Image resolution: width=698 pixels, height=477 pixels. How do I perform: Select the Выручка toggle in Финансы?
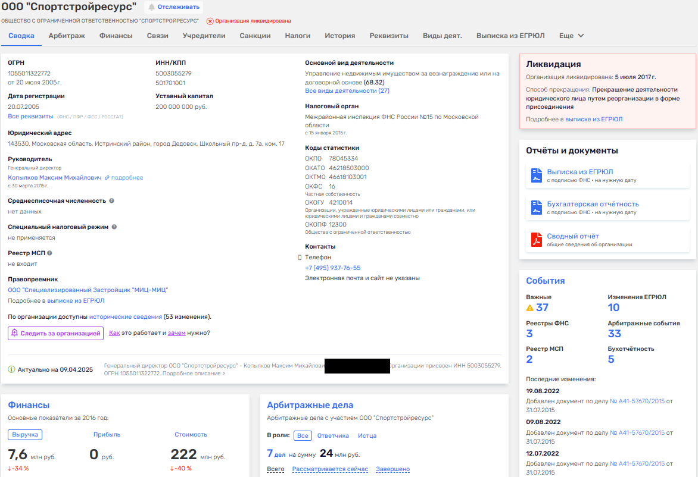coord(25,434)
